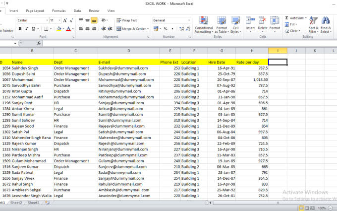Increase decimal places
The width and height of the screenshot is (337, 211).
click(181, 29)
